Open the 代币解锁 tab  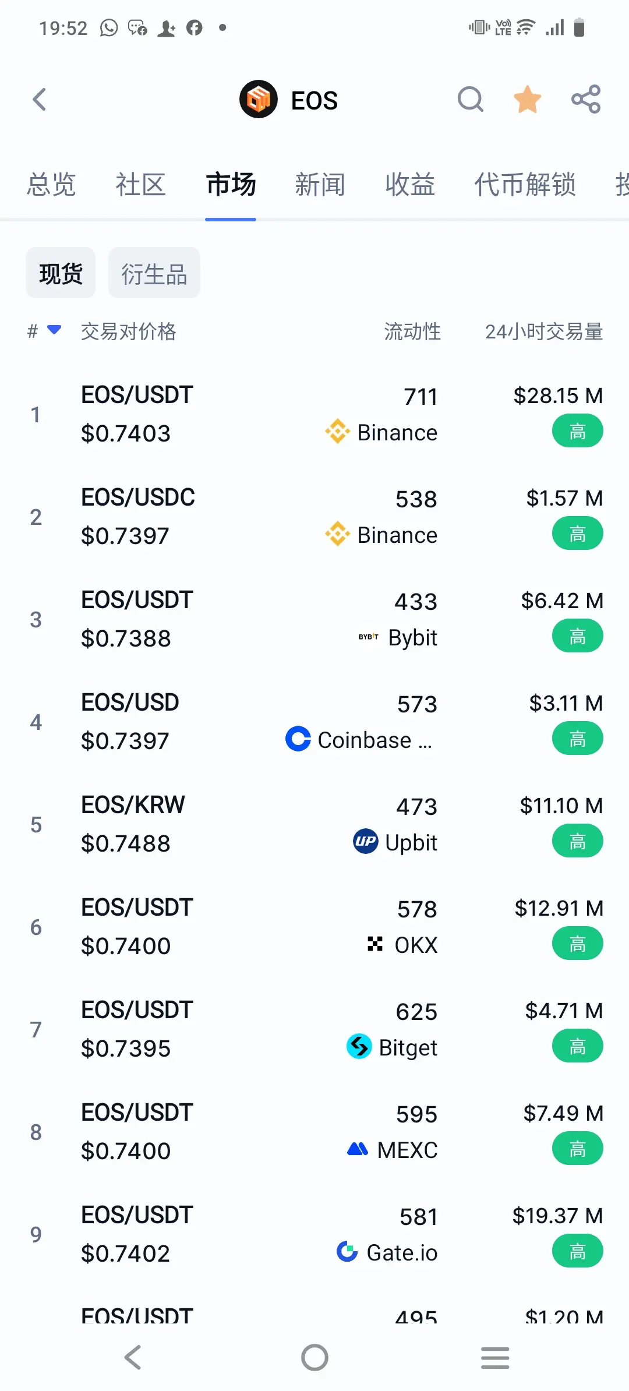[x=525, y=185]
